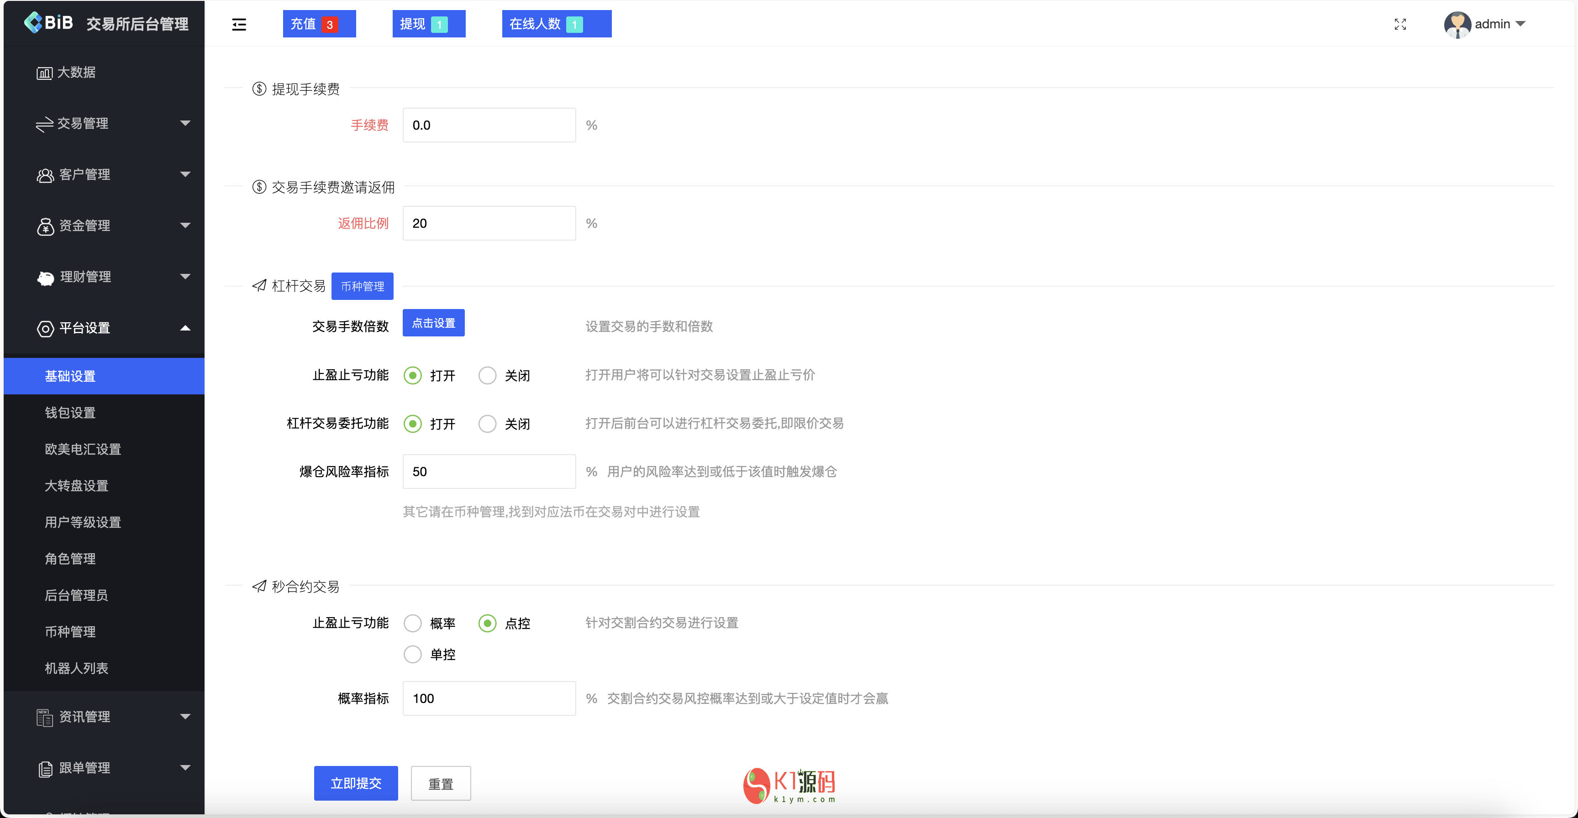Expand 客户管理 sidebar menu
This screenshot has height=818, width=1578.
pos(105,174)
